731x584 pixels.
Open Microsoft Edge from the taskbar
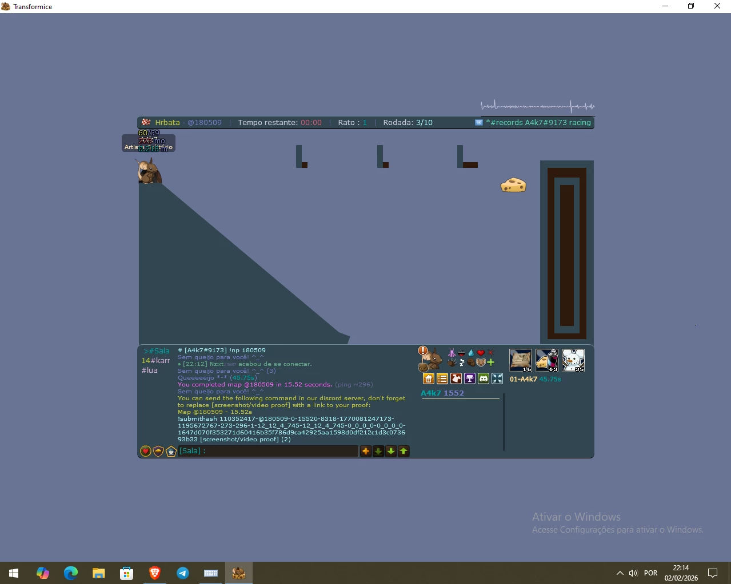[70, 573]
